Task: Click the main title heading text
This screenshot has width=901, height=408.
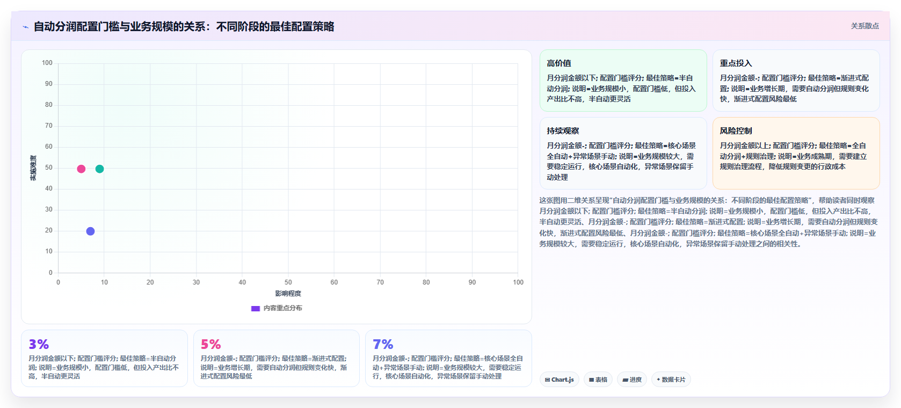Action: tap(184, 27)
